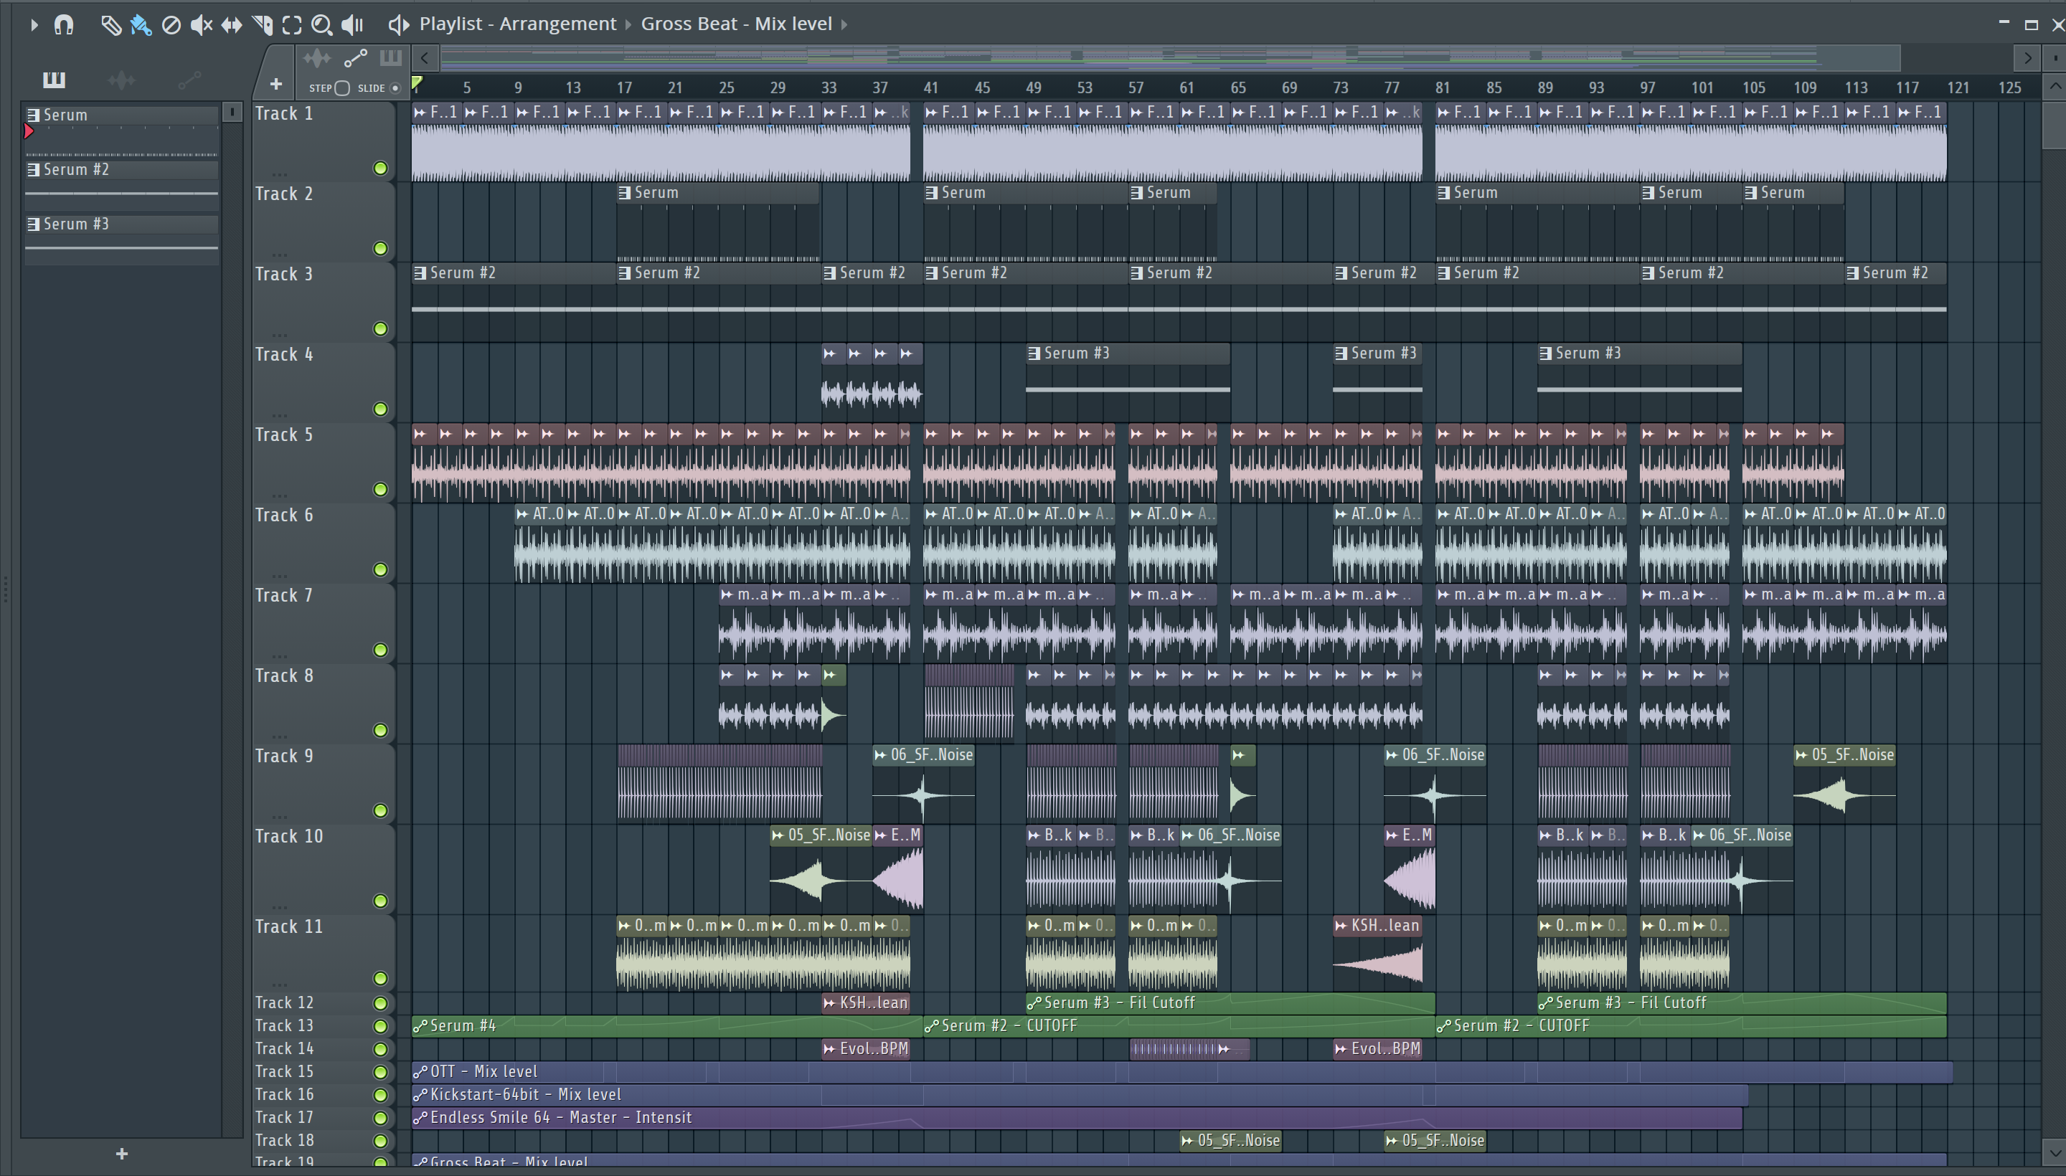Screen dimensions: 2066x1176
Task: Select the Slice tool
Action: tap(262, 25)
